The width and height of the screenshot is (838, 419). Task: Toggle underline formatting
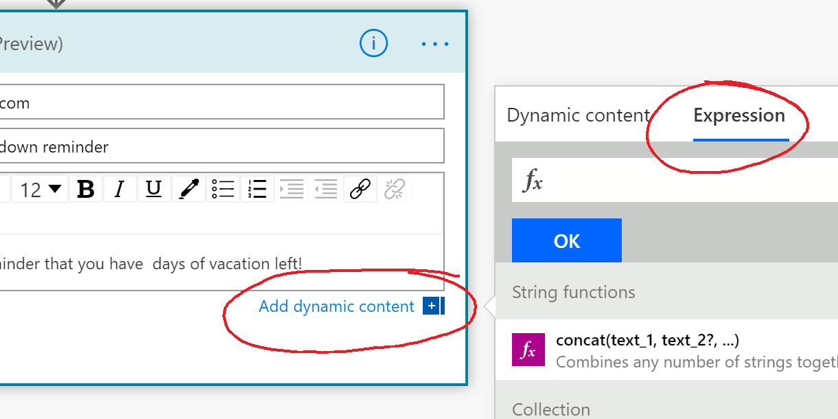pos(152,190)
